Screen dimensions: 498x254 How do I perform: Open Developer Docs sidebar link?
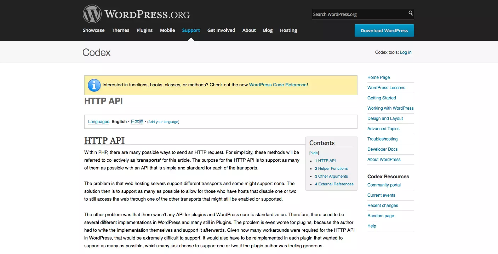point(382,149)
